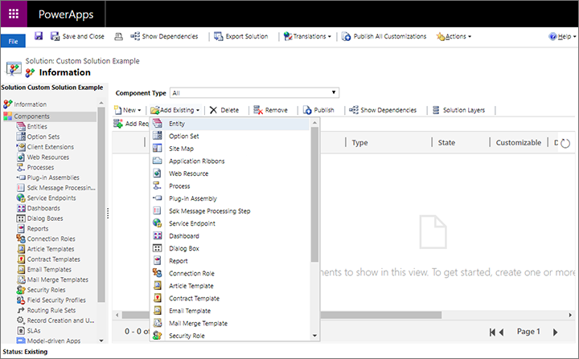The height and width of the screenshot is (359, 579).
Task: Click the print icon in the top toolbar
Action: pos(118,36)
